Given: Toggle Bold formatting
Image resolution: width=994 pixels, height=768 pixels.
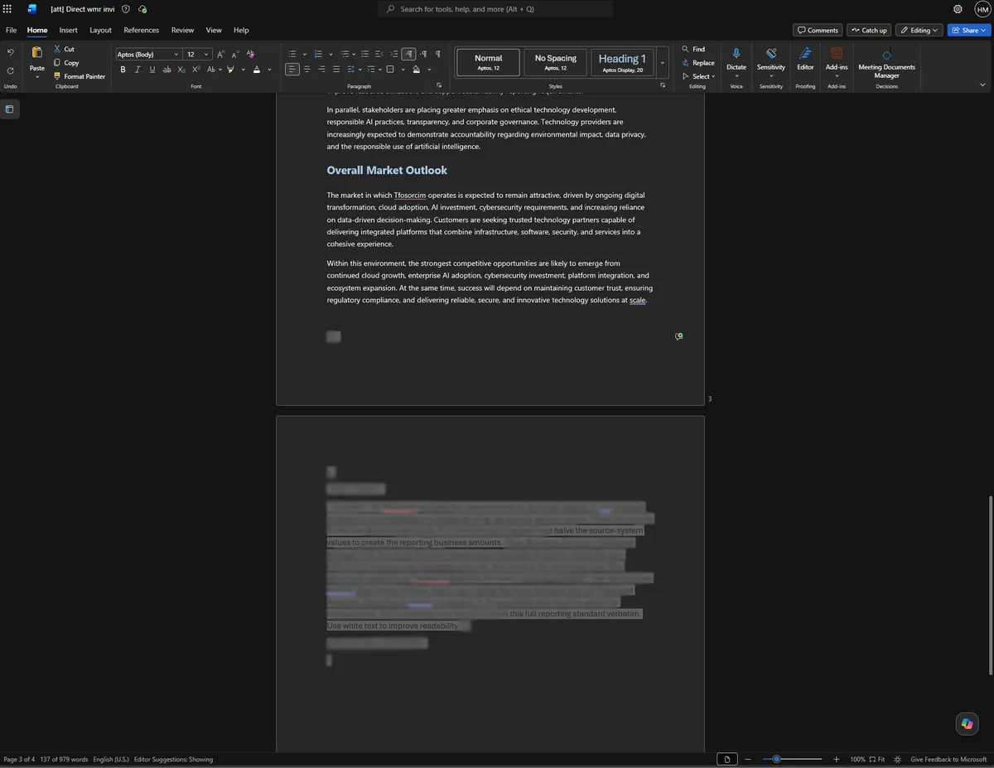Looking at the screenshot, I should [123, 70].
